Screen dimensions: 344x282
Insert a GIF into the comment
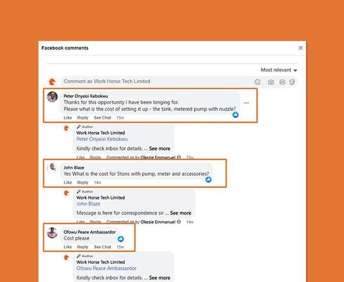(x=282, y=82)
